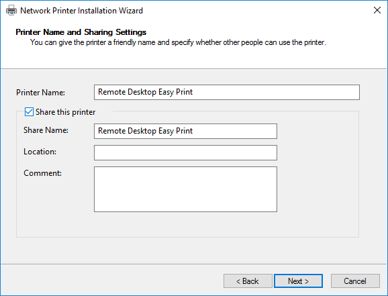The height and width of the screenshot is (296, 388).
Task: Click the "Share Name:" label
Action: 46,130
